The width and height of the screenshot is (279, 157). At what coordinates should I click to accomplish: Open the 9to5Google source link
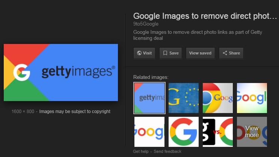(146, 24)
